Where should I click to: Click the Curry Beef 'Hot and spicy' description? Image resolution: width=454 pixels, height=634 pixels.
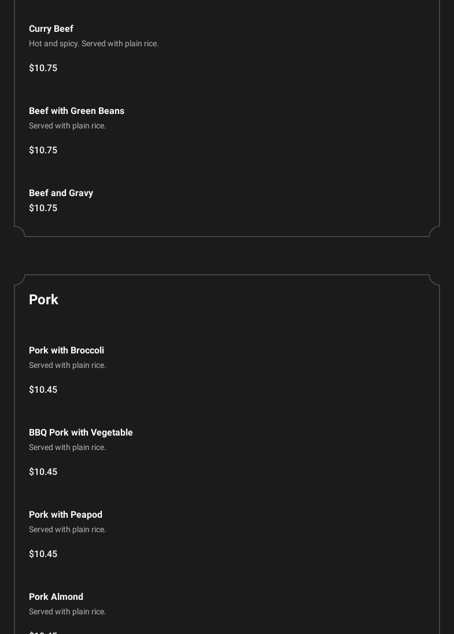pyautogui.click(x=94, y=44)
